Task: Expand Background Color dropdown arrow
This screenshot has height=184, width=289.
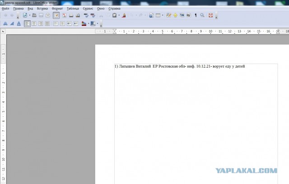Action: click(98, 23)
